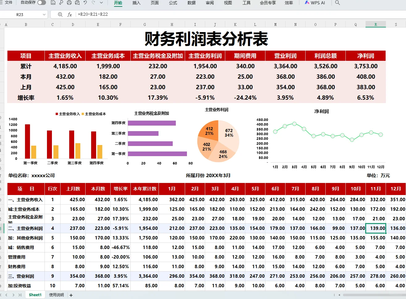The image size is (406, 299).
Task: Add a new sheet with plus button
Action: pyautogui.click(x=71, y=295)
